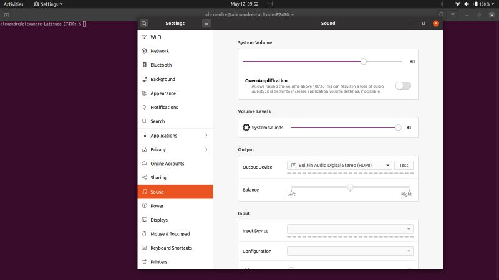Click the Volume Levels heading
Screen dimensions: 499x280
(254, 111)
